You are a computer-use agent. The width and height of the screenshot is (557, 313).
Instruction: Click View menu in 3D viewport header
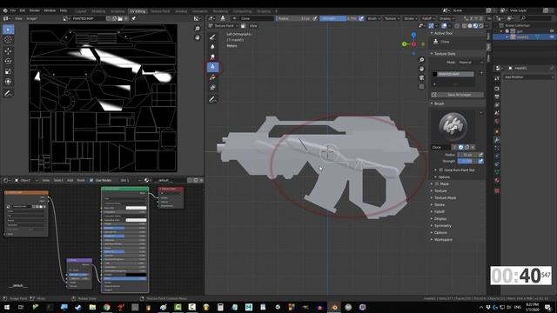point(253,26)
